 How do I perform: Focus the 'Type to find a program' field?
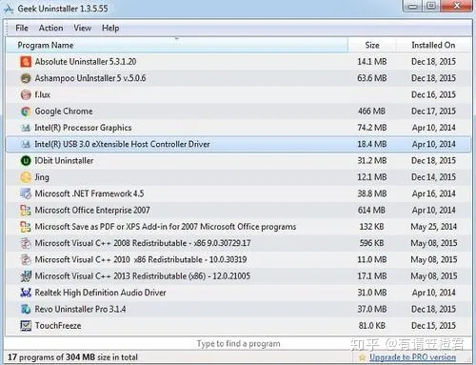pyautogui.click(x=238, y=344)
